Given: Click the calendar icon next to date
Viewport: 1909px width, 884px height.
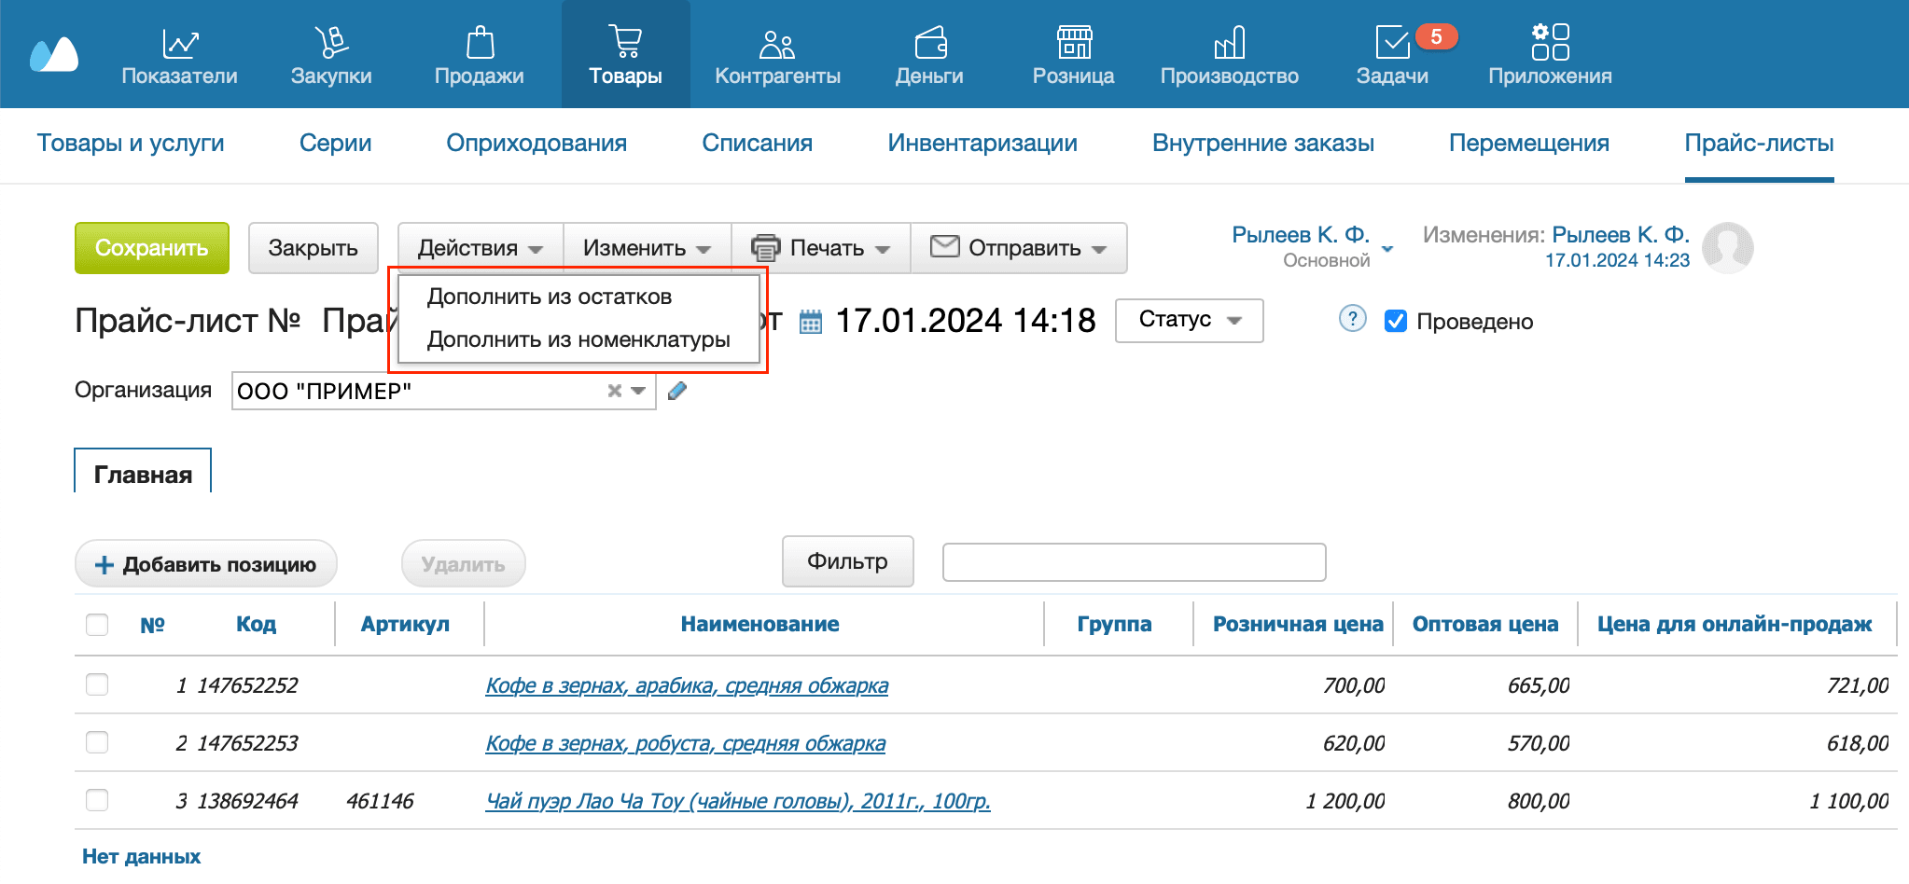Looking at the screenshot, I should [x=811, y=323].
